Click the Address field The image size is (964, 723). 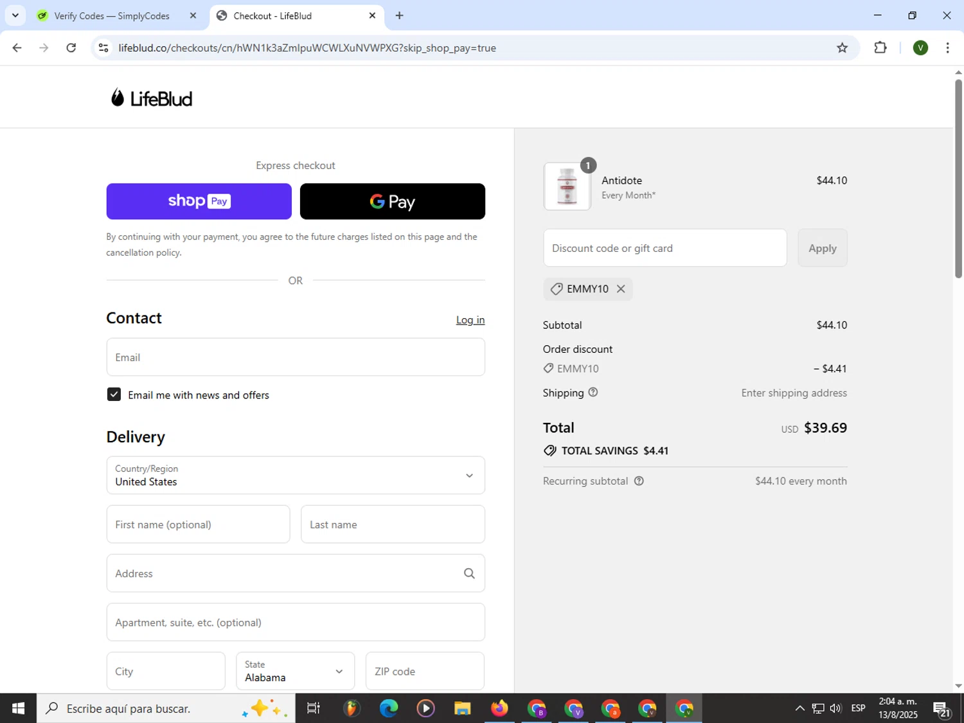pyautogui.click(x=296, y=573)
